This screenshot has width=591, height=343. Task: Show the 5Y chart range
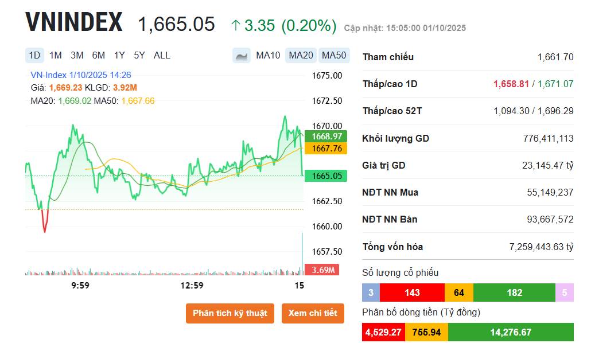click(139, 56)
